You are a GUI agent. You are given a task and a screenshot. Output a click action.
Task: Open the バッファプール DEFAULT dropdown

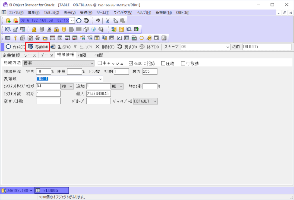coord(155,101)
